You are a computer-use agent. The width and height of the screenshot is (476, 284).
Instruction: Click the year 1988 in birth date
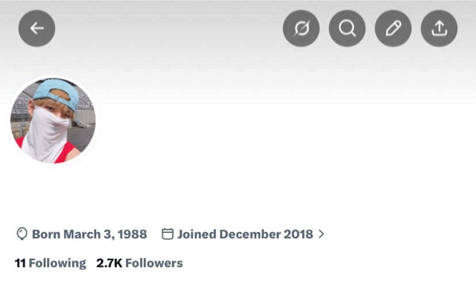click(132, 234)
